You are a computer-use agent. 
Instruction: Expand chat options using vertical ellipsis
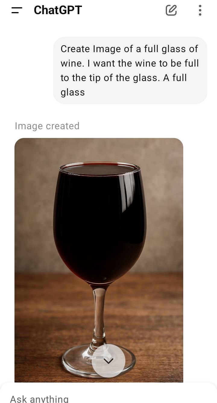tap(200, 10)
